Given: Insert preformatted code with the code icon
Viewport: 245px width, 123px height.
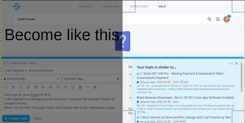Looking at the screenshot, I should click(43, 87).
